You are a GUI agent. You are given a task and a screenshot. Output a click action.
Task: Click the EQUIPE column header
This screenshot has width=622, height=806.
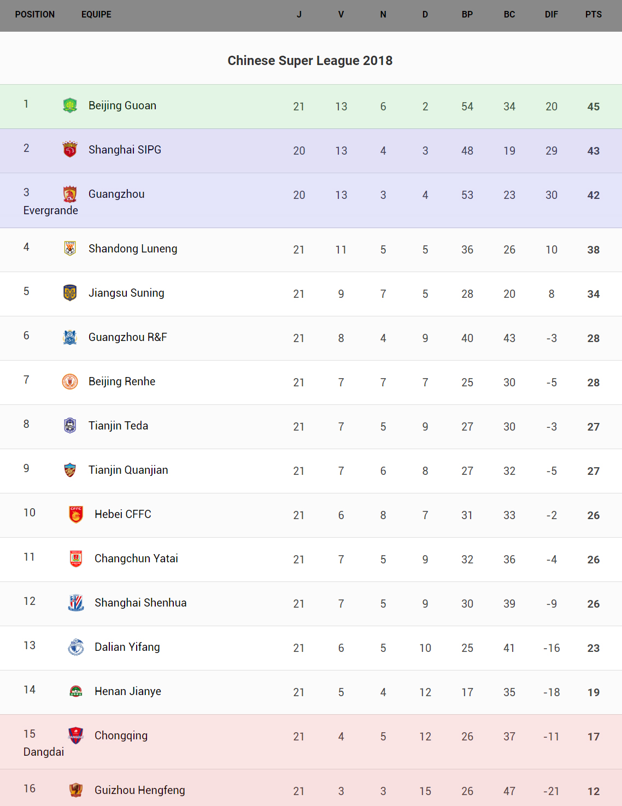[96, 15]
